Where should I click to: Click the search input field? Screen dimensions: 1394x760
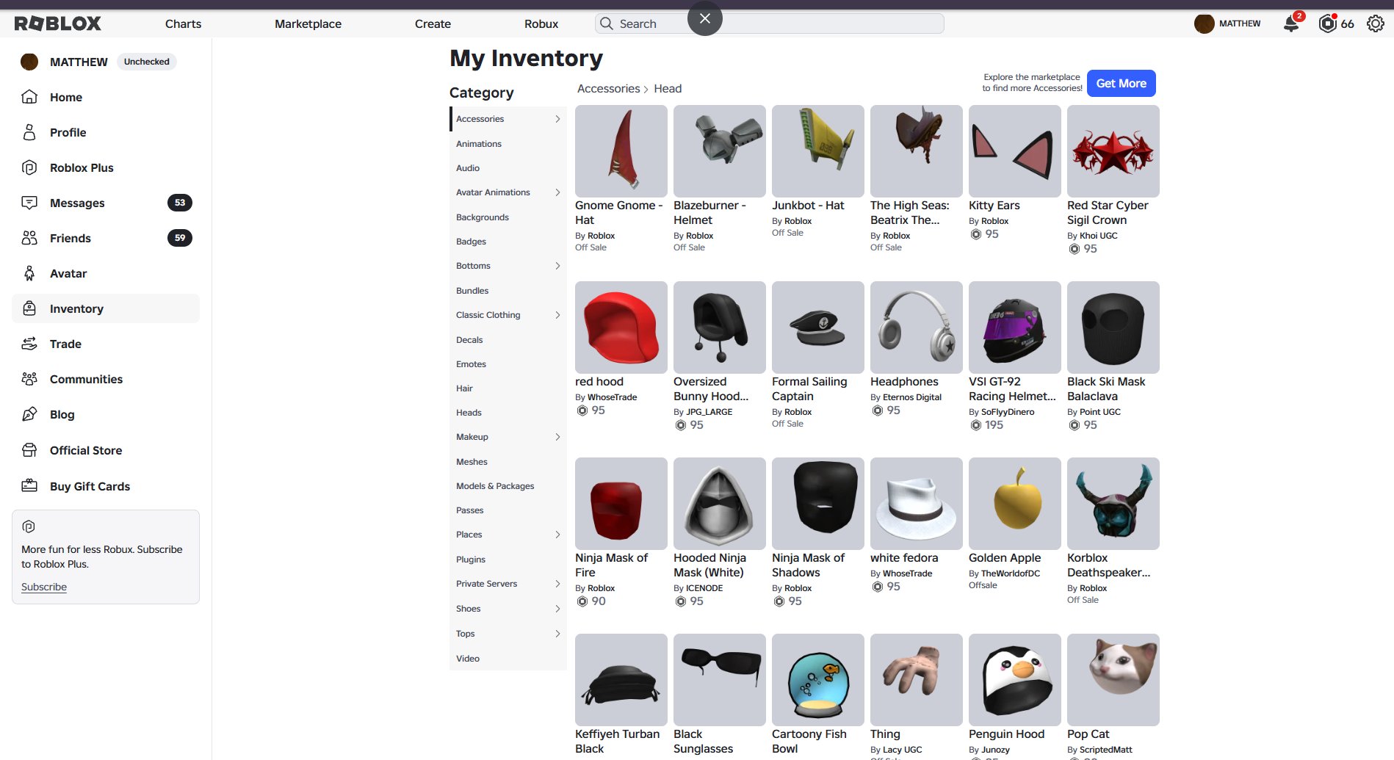tap(769, 23)
